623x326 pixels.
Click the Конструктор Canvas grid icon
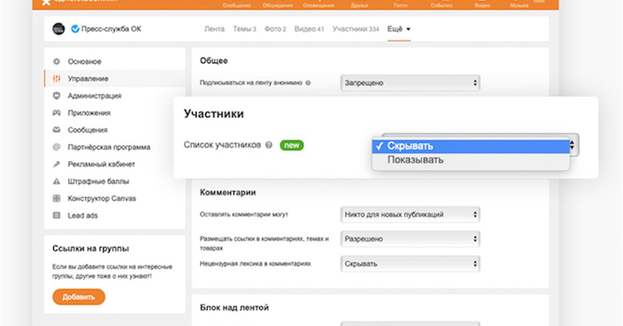coord(57,199)
